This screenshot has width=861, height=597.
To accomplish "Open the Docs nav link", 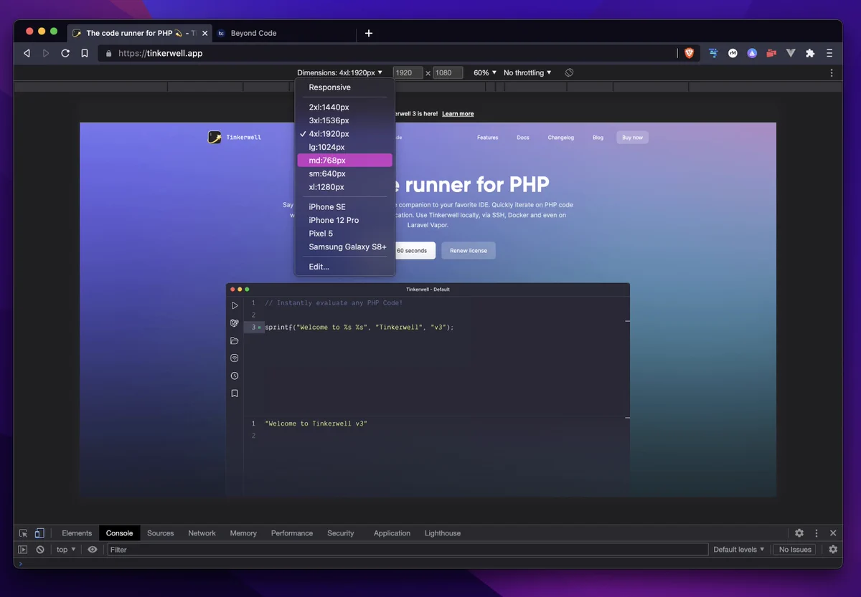I will coord(523,138).
